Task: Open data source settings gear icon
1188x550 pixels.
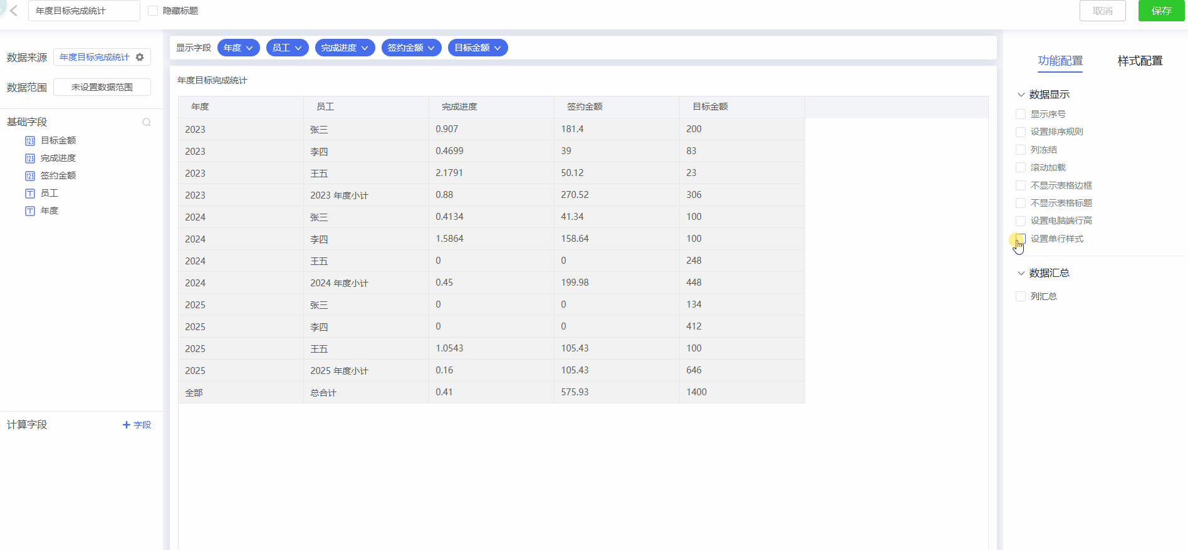Action: 140,57
